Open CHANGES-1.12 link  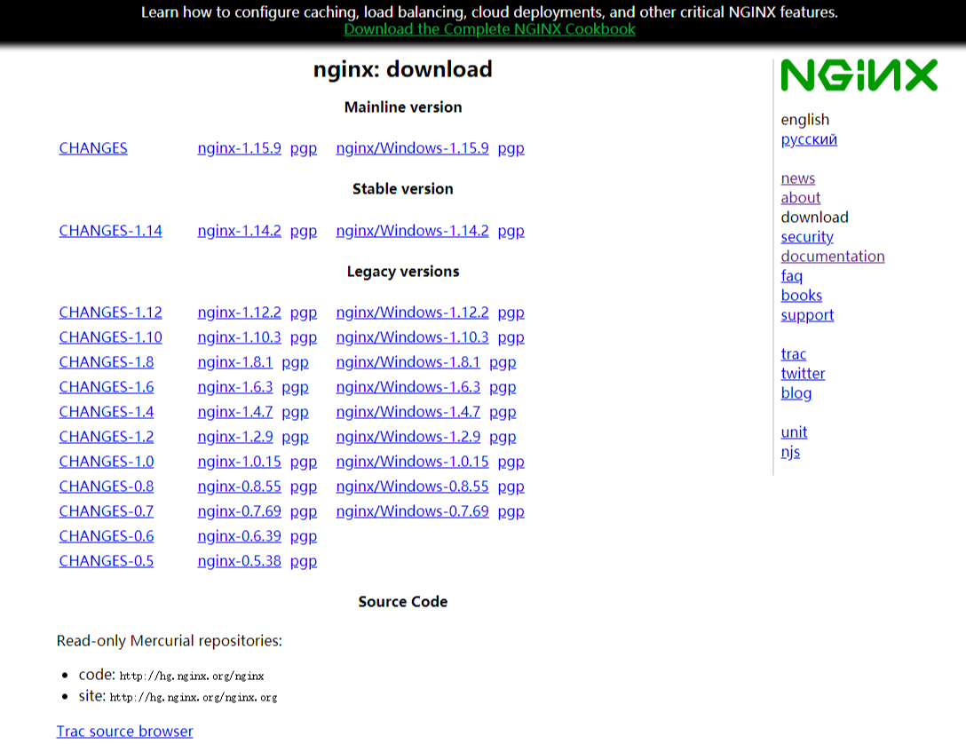coord(110,313)
